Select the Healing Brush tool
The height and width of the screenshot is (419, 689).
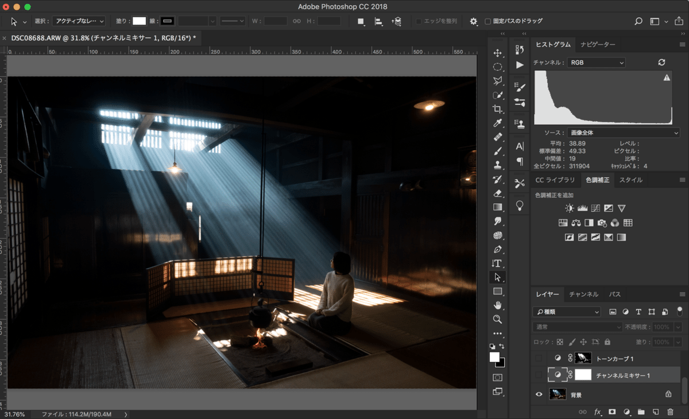497,137
